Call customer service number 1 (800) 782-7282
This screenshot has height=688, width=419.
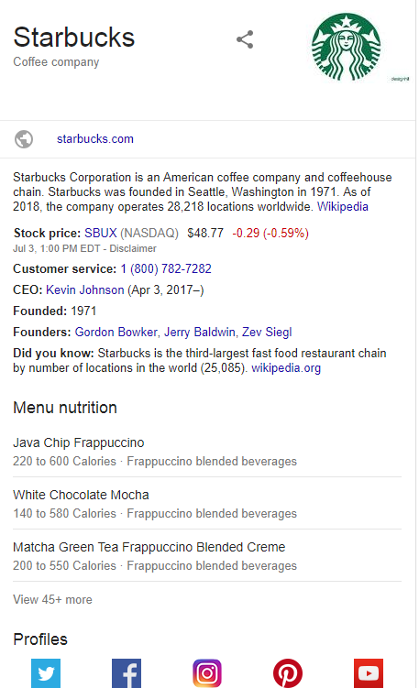(x=166, y=269)
